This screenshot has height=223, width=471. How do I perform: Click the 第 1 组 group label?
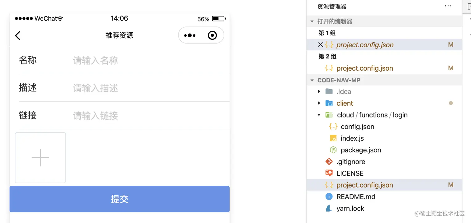327,33
